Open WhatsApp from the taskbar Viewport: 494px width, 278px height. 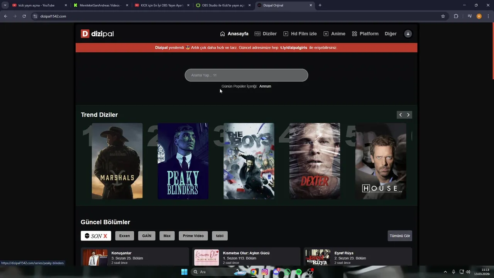click(x=287, y=272)
